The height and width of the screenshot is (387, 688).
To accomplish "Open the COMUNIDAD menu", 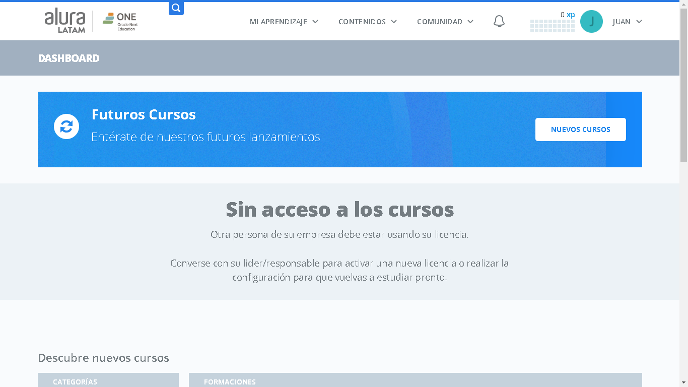I will 445,22.
